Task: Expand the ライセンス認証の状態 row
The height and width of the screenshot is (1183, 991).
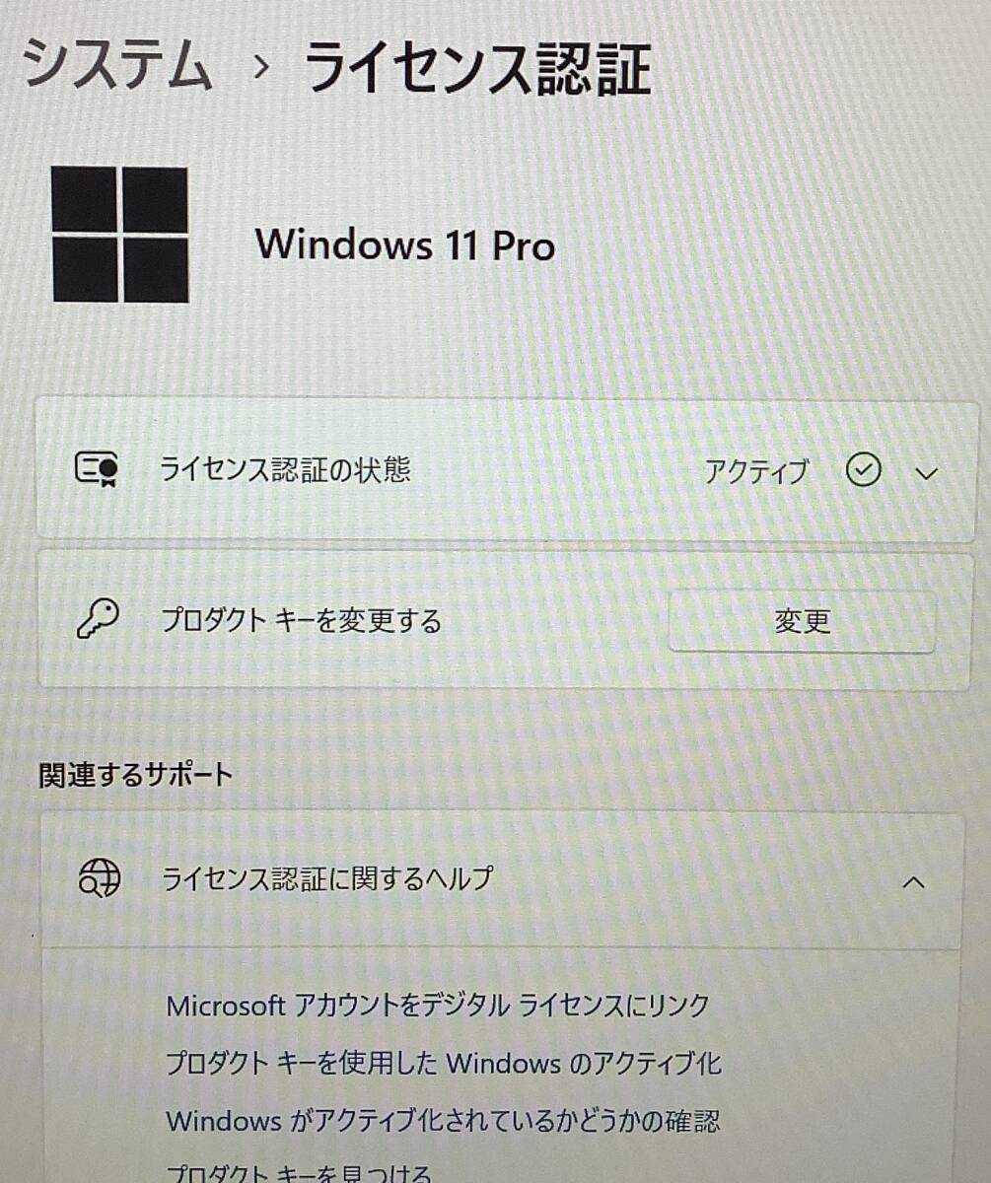Action: tap(504, 469)
